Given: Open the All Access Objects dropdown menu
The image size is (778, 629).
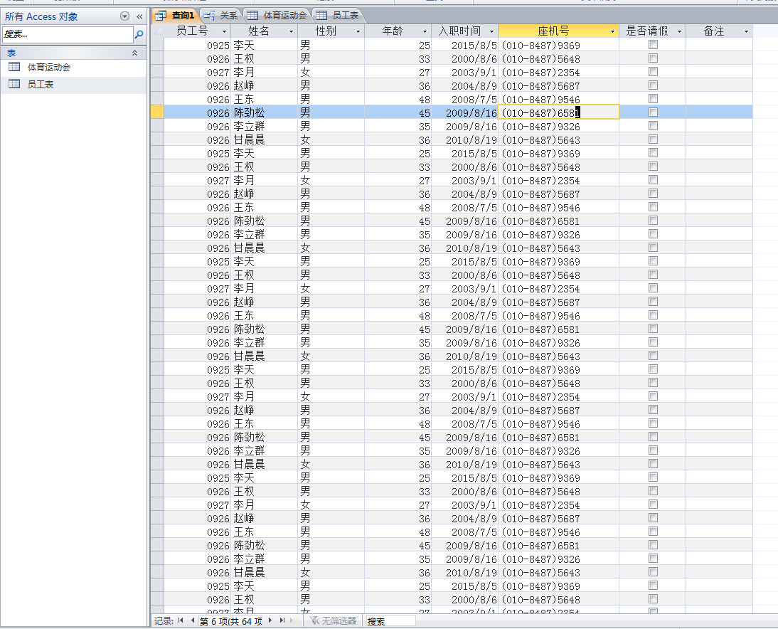Looking at the screenshot, I should point(124,16).
